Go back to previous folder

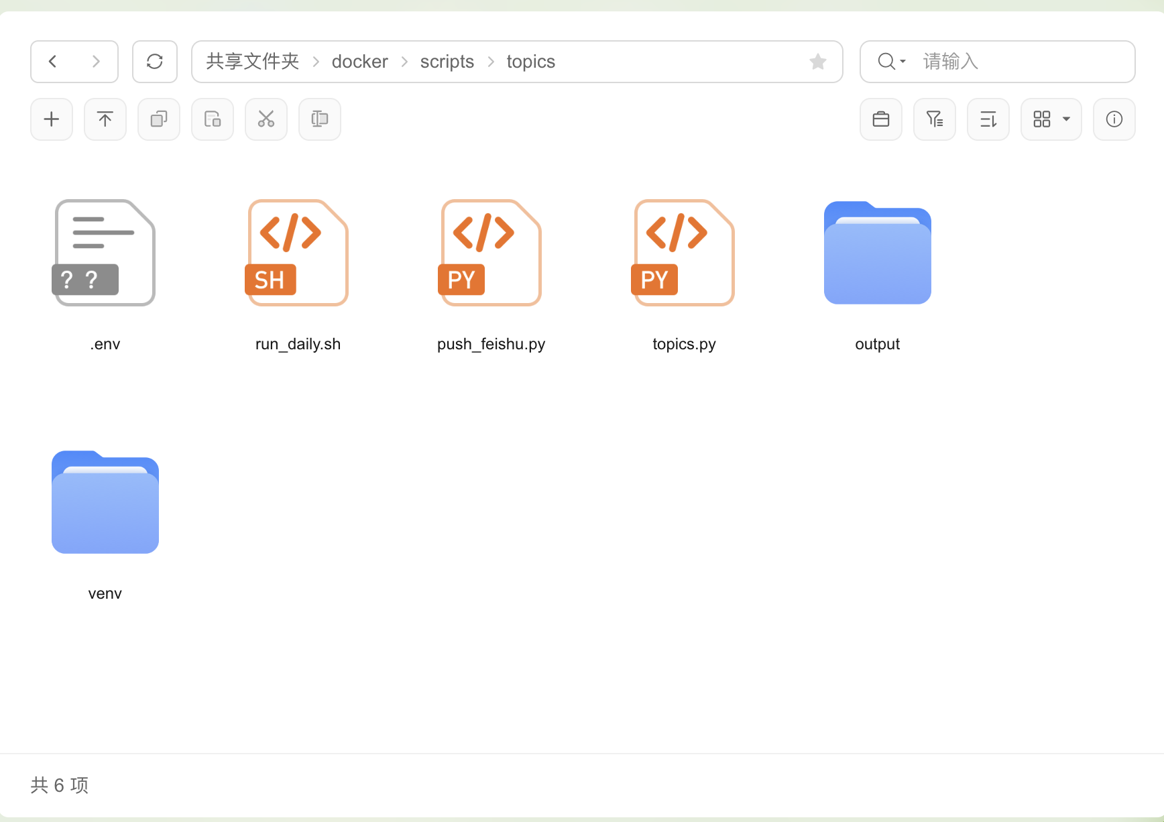53,62
